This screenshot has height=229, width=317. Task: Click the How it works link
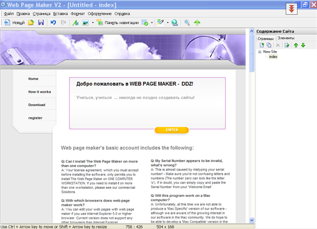pyautogui.click(x=40, y=92)
